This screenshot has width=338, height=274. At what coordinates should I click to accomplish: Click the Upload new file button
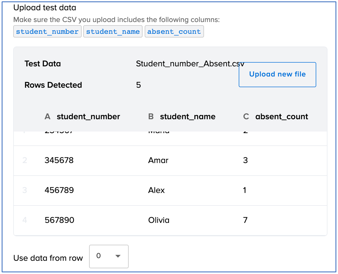tap(277, 74)
